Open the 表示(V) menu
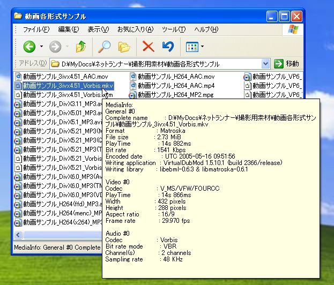The height and width of the screenshot is (285, 334). 98,29
